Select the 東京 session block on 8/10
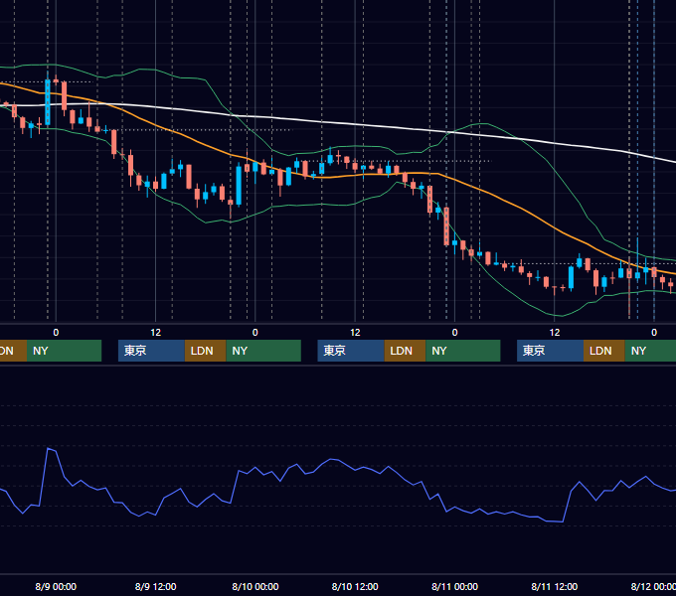Viewport: 676px width, 596px height. tap(351, 351)
